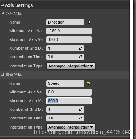Click horizontal Number of Grid Divisions field
Viewport: 136px width, 139px height.
[x=65, y=48]
